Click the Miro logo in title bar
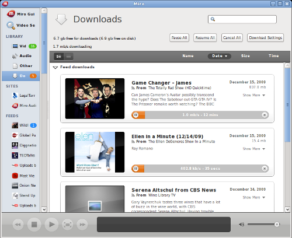Viewport: 292px width, 238px height. click(5, 3)
